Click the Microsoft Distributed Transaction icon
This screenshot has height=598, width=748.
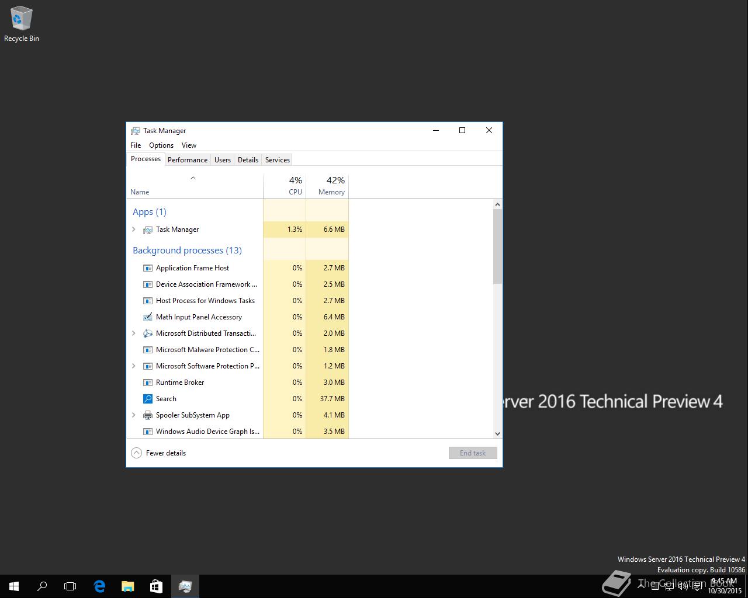tap(148, 333)
